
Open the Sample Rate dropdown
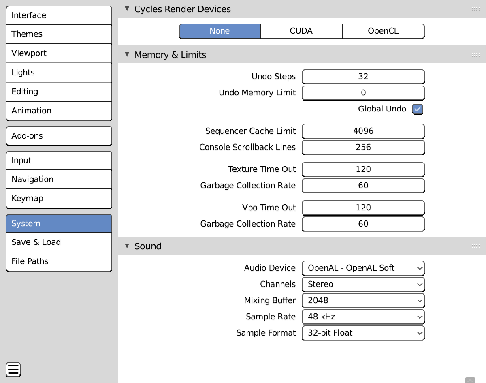[x=363, y=317]
